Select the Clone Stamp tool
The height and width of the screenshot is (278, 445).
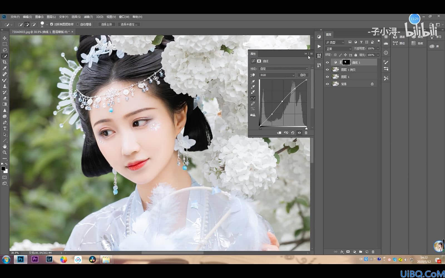[x=5, y=86]
